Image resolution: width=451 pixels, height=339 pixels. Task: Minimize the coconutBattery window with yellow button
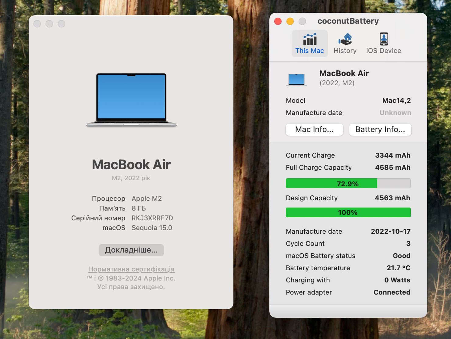(x=290, y=21)
